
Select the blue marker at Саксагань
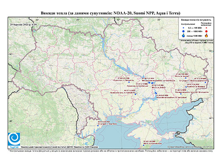pyautogui.click(x=129, y=82)
